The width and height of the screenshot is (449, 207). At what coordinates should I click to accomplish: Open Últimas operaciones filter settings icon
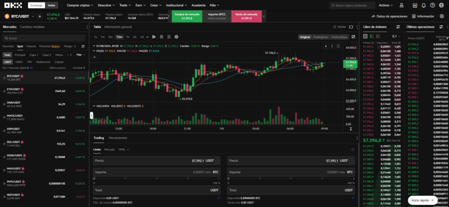441,27
